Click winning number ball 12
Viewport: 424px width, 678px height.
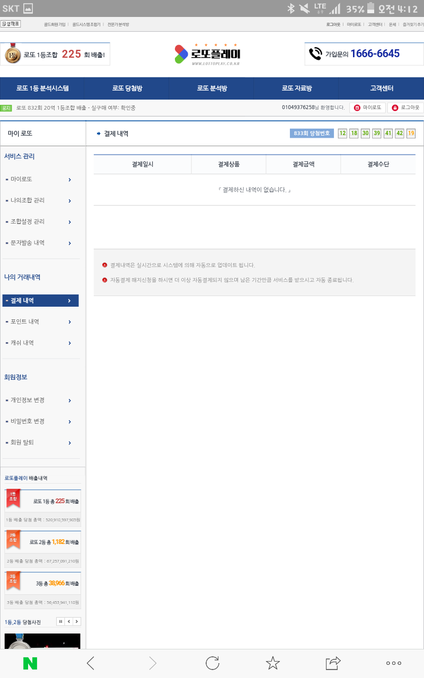[x=342, y=133]
